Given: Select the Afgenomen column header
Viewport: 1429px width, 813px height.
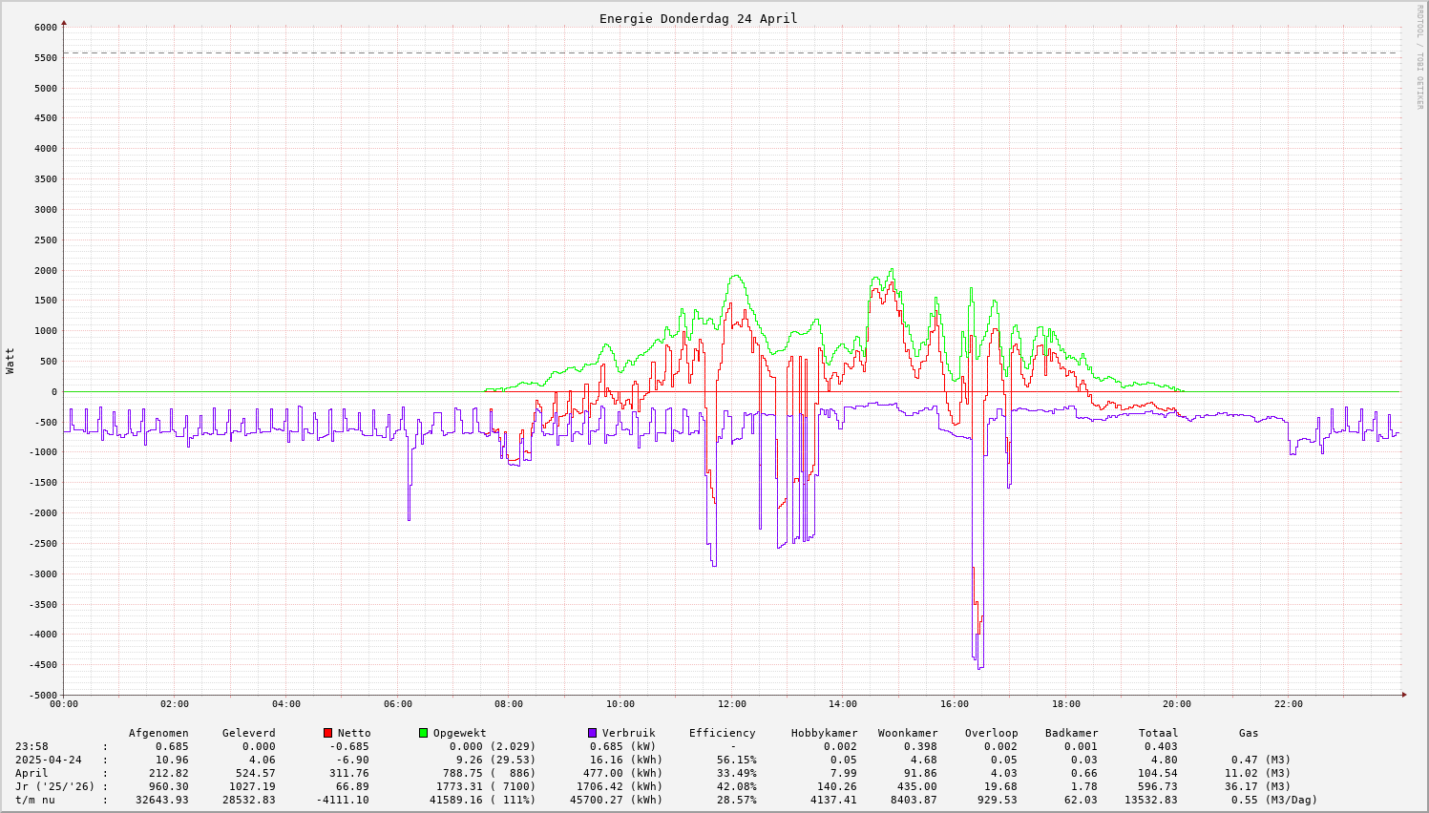Looking at the screenshot, I should pyautogui.click(x=158, y=733).
